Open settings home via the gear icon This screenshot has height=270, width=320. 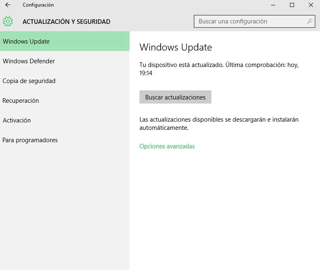(8, 21)
